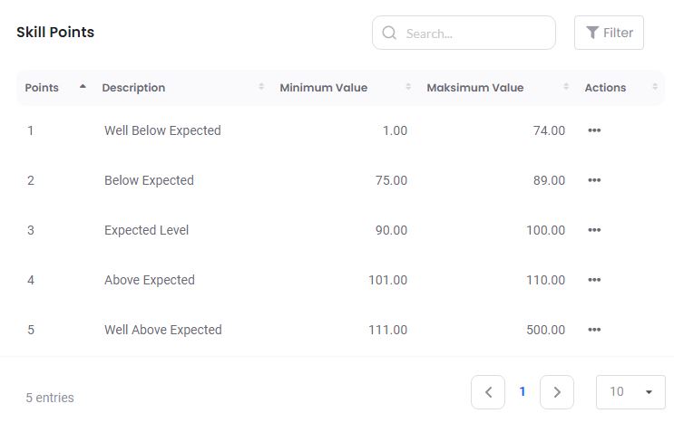The width and height of the screenshot is (674, 423).
Task: Open actions menu for Well Above Expected row
Action: (594, 330)
